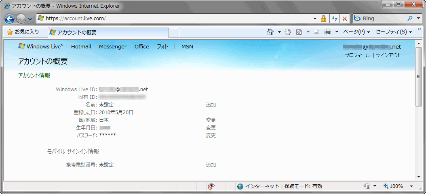Click the プロフィール link
The height and width of the screenshot is (194, 426).
pos(357,55)
